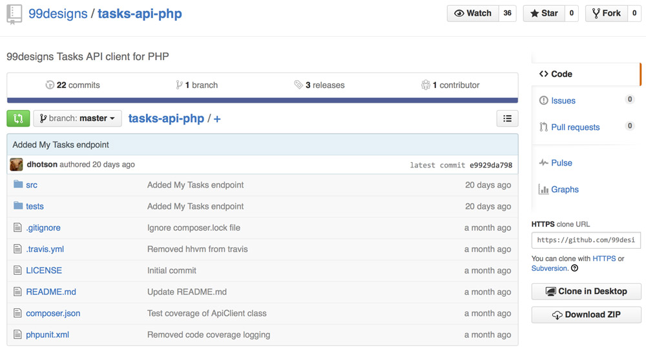
Task: View repository Graphs
Action: pyautogui.click(x=565, y=189)
